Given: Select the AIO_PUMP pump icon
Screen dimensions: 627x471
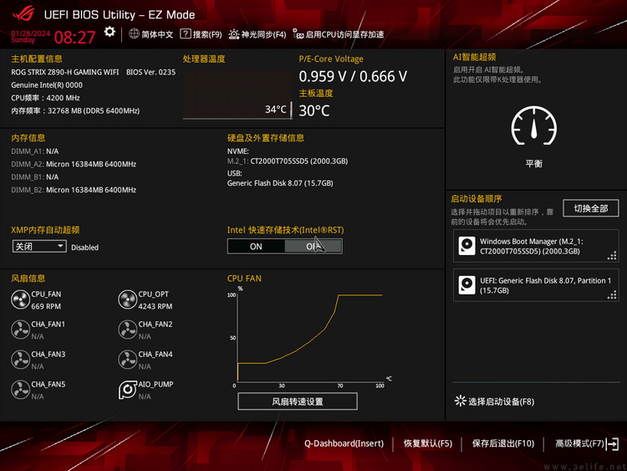Looking at the screenshot, I should (x=128, y=390).
